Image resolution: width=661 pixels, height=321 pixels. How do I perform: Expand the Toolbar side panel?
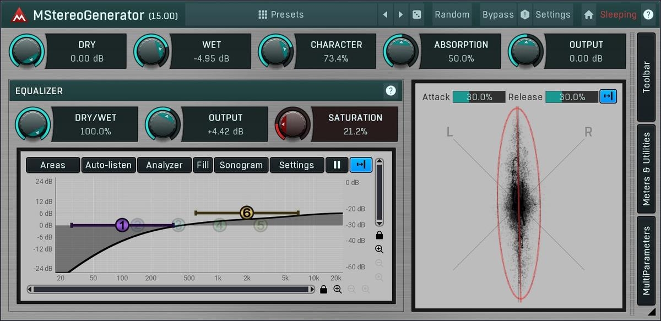click(646, 77)
